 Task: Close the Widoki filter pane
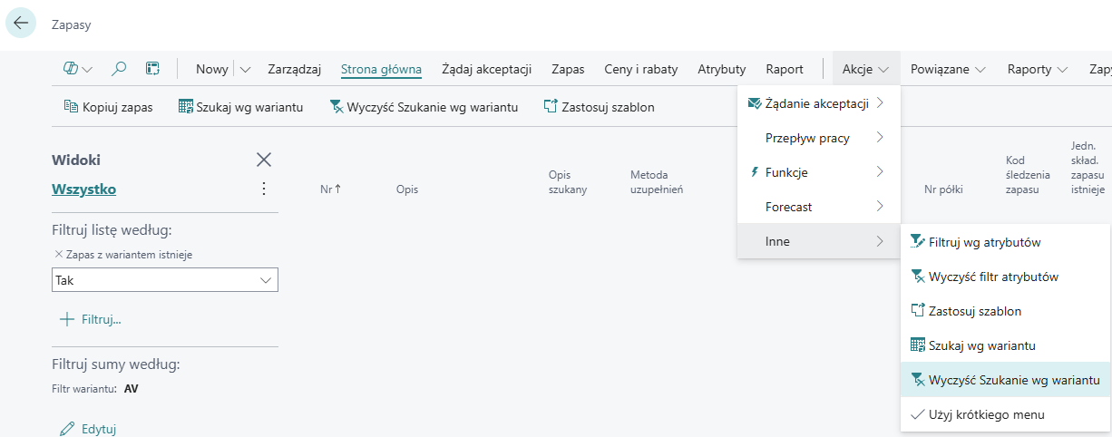click(264, 160)
